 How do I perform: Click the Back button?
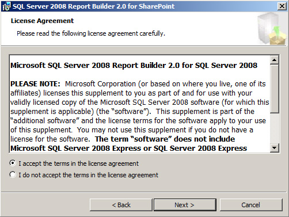click(121, 205)
